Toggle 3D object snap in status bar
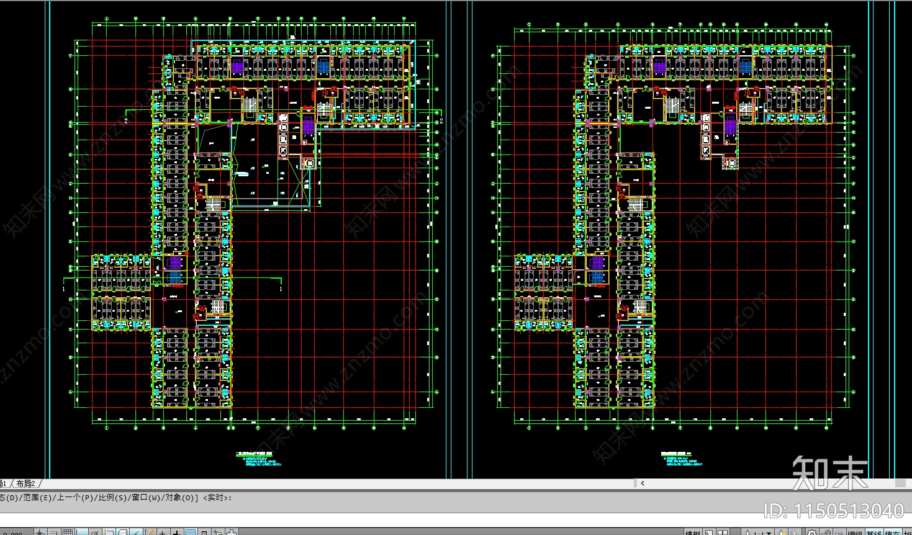This screenshot has width=912, height=535. coord(122,531)
